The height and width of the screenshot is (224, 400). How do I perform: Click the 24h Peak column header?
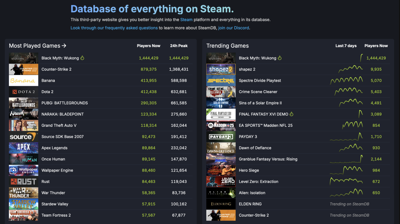(179, 46)
